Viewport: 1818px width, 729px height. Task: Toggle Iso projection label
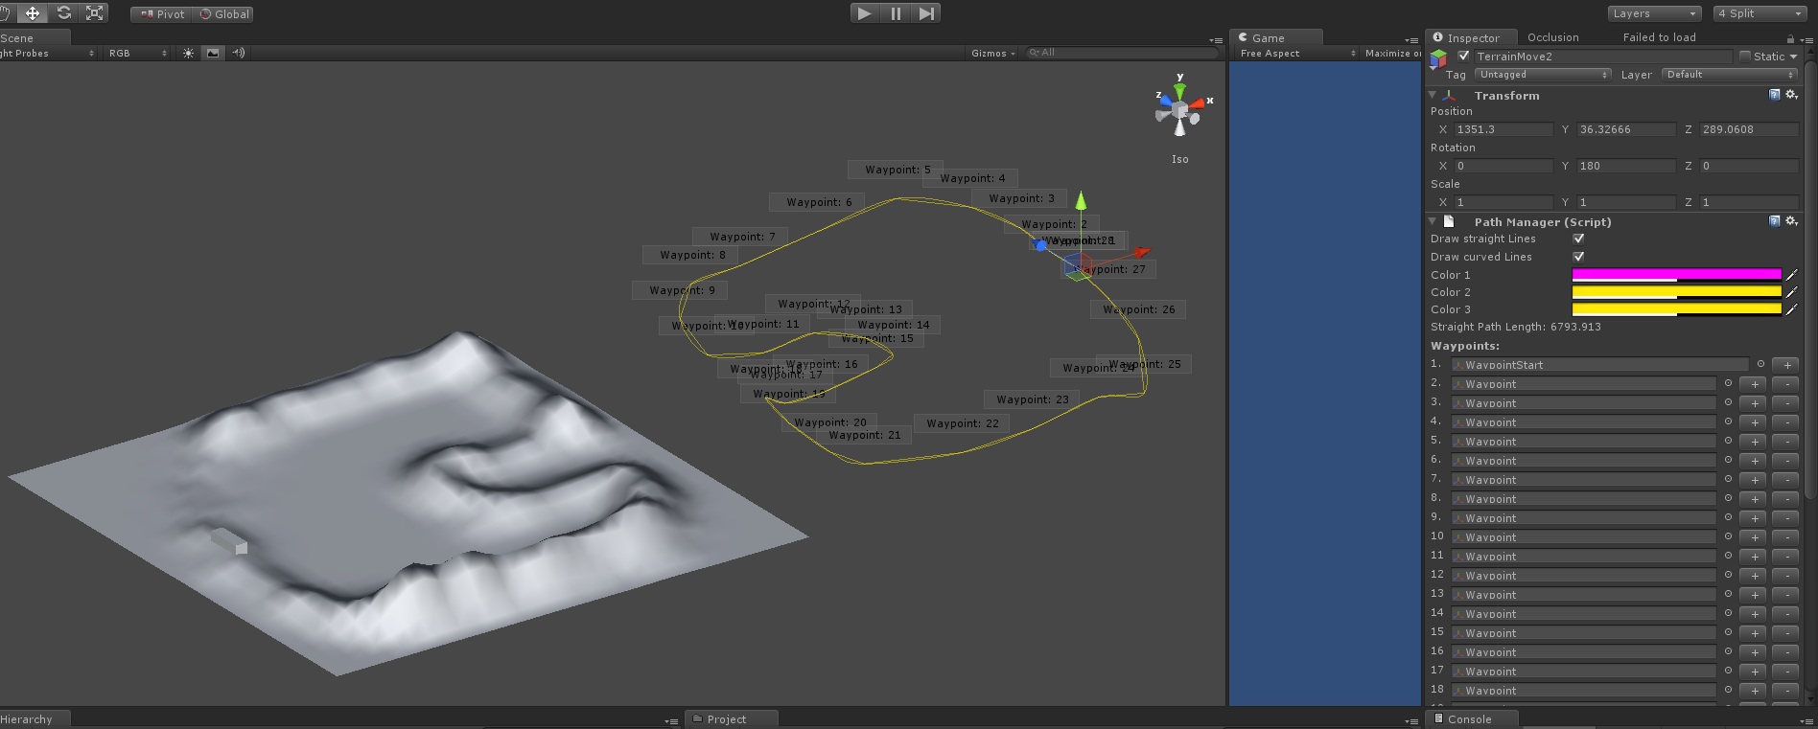[1180, 159]
